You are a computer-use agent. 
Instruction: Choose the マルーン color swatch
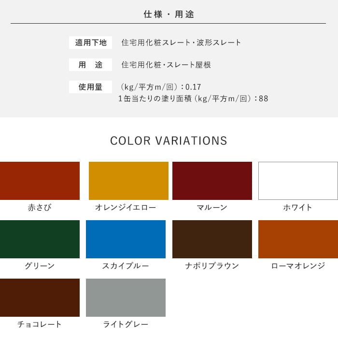212,181
